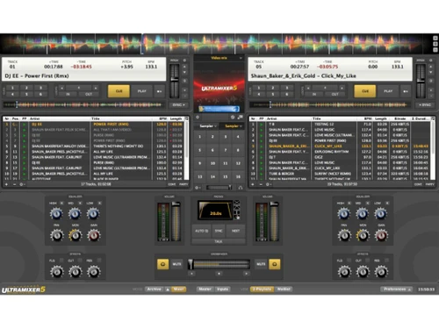
Task: Sort right playlist by Bitrate column header
Action: click(x=399, y=118)
